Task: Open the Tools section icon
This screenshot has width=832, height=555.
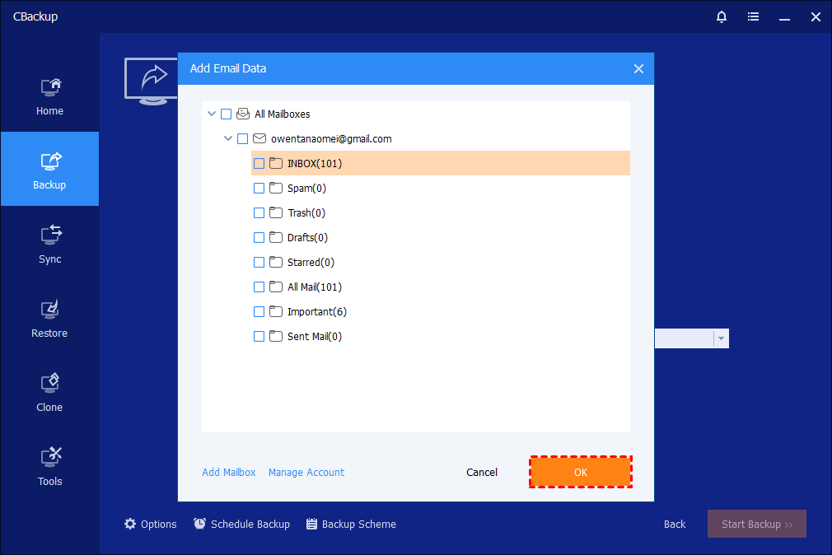Action: click(x=50, y=457)
